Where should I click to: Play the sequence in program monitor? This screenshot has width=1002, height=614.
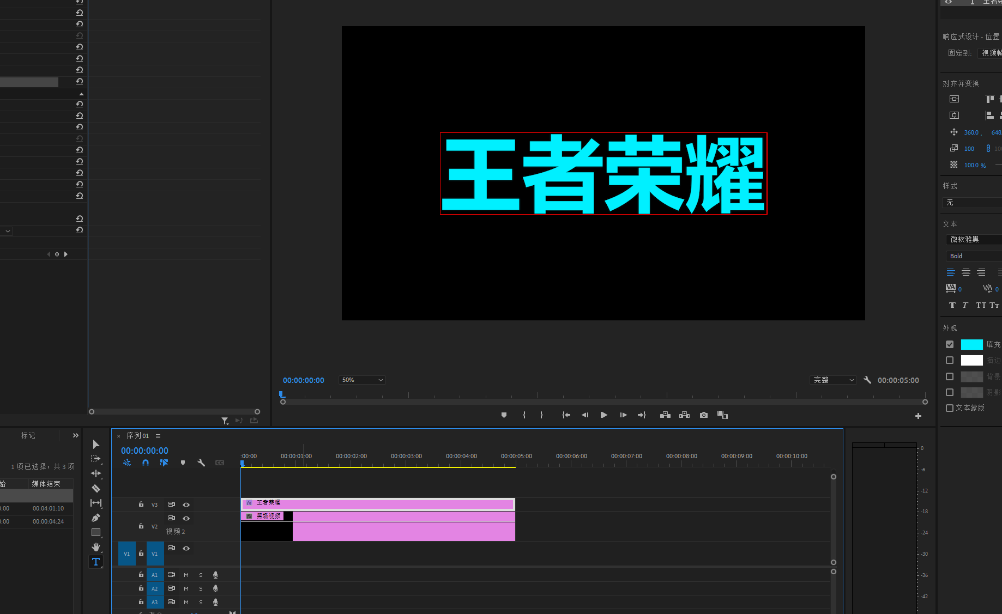coord(603,415)
